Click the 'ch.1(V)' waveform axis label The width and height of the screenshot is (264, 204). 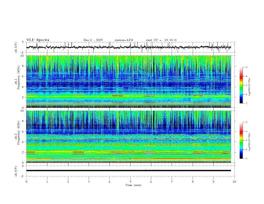(16, 47)
